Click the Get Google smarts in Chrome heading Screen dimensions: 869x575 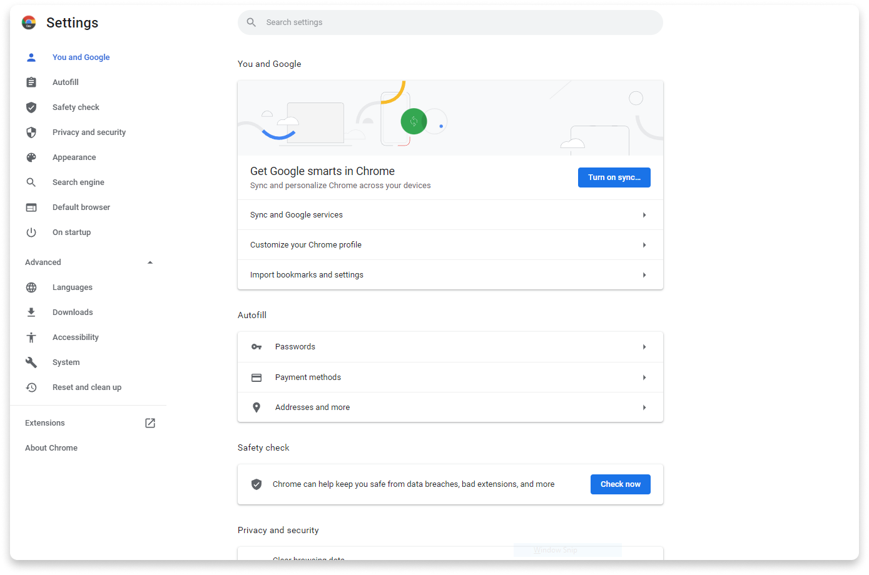[x=322, y=171]
